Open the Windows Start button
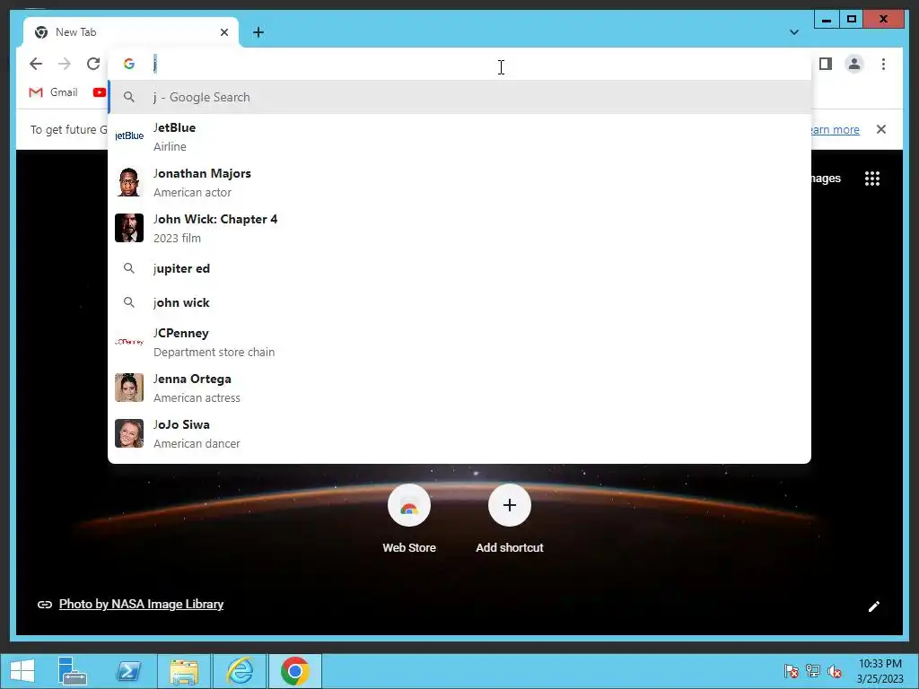Viewport: 919px width, 689px height. coord(22,671)
